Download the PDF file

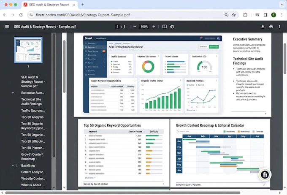[263, 27]
